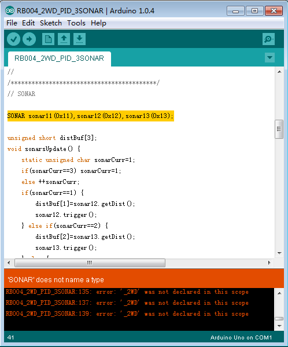Screen dimensions: 288x347
Task: Click the 'void sonarsUpdate() {' line
Action: click(44, 149)
